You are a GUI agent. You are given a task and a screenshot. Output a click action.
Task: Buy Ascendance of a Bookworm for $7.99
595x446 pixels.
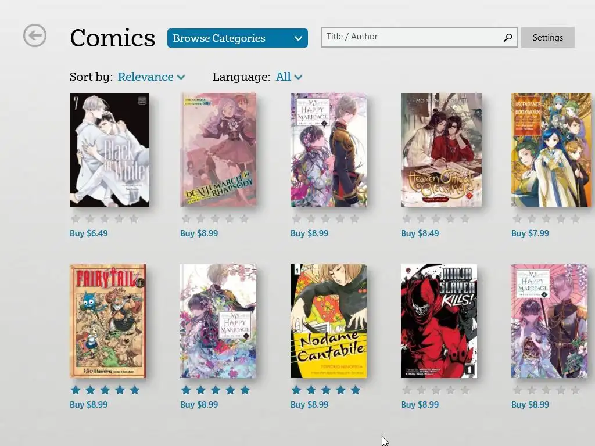coord(530,233)
